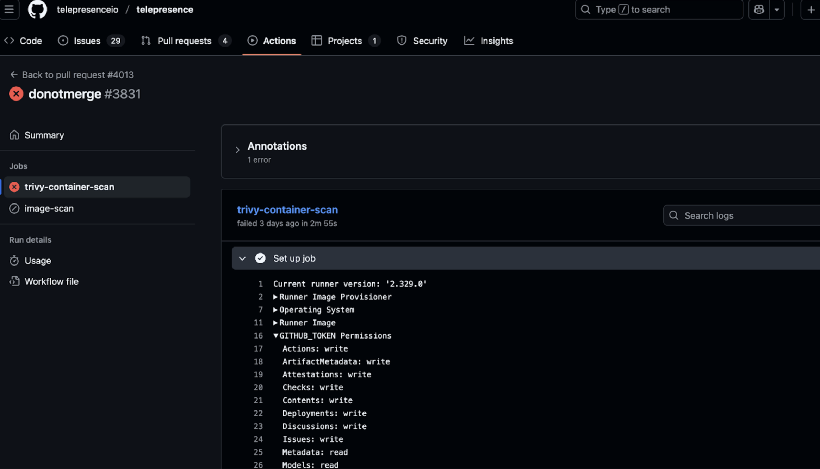
Task: Click the plus create-new icon
Action: (811, 10)
